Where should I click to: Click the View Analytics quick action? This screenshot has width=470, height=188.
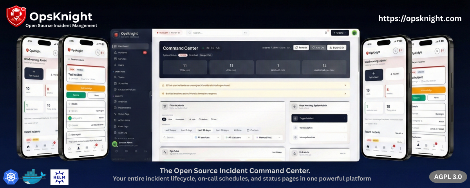pos(319,128)
